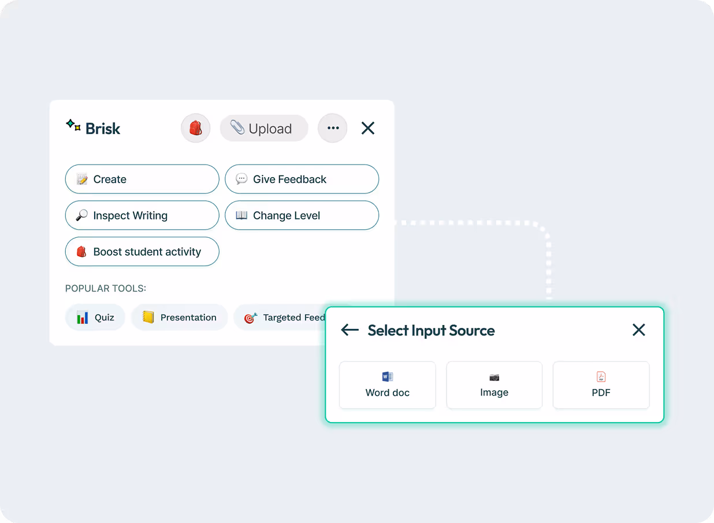
Task: Open the Presentation popular tool
Action: [x=180, y=317]
